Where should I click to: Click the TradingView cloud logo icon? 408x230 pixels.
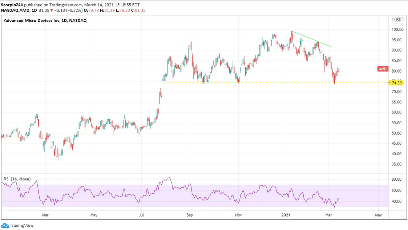(x=5, y=226)
